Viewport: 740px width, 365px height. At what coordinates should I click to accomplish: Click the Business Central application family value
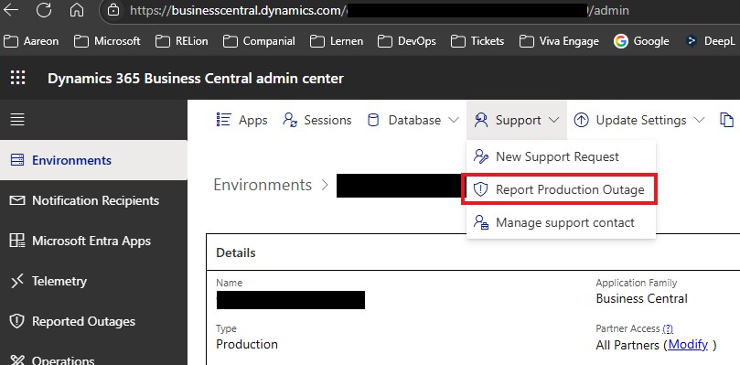click(642, 299)
